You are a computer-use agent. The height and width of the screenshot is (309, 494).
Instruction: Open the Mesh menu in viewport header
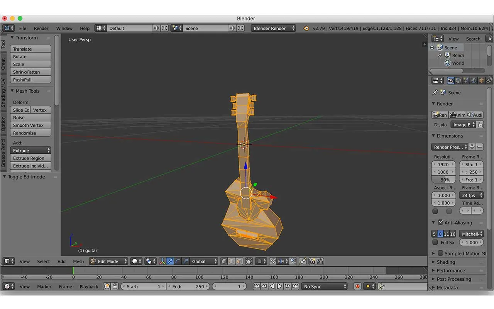(x=78, y=261)
